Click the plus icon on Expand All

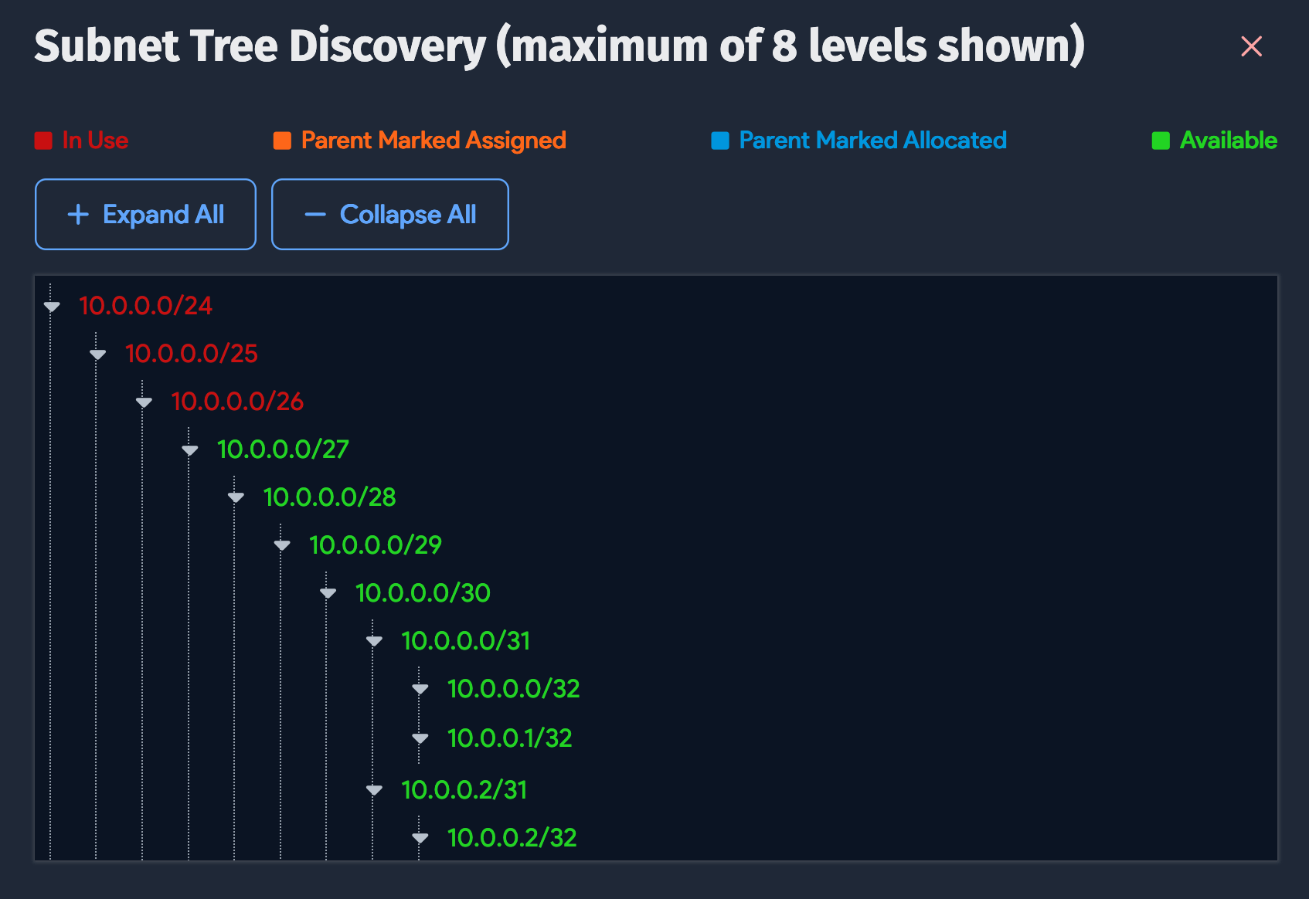pyautogui.click(x=78, y=214)
